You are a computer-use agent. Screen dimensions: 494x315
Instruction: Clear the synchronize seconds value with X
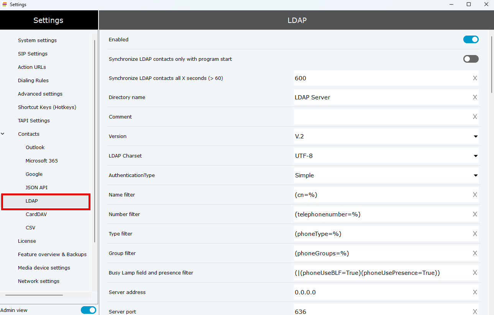(475, 78)
